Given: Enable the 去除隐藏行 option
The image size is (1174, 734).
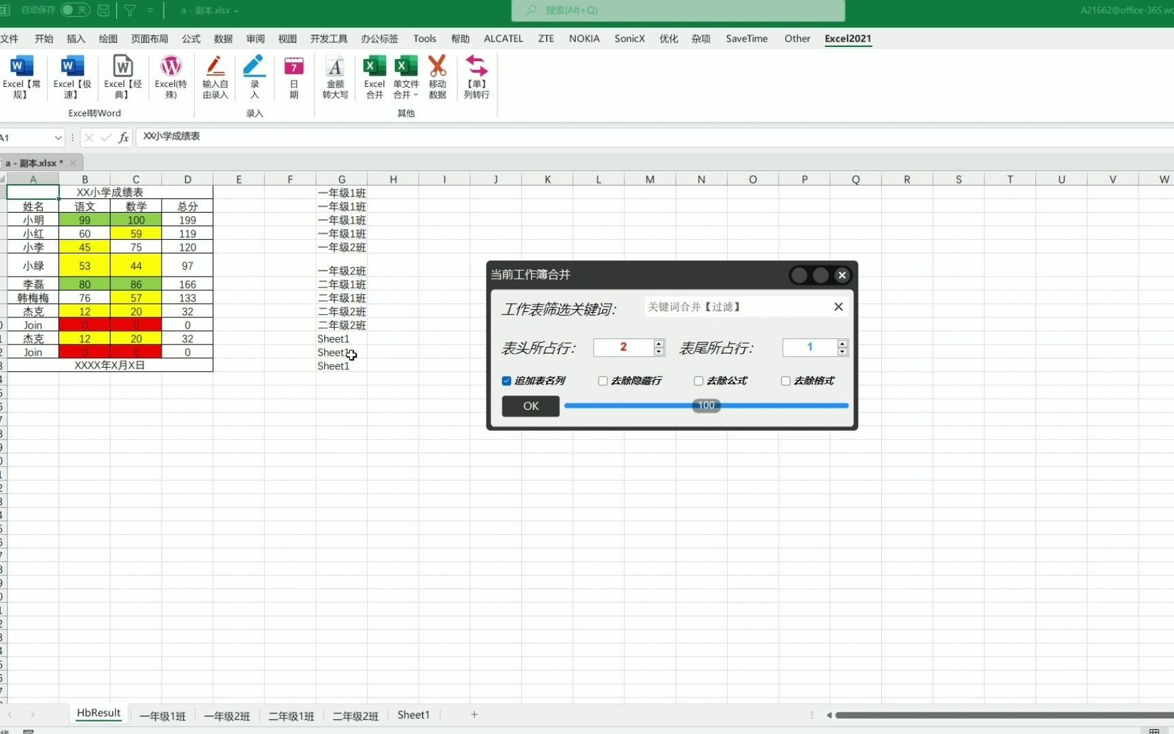Looking at the screenshot, I should point(602,381).
